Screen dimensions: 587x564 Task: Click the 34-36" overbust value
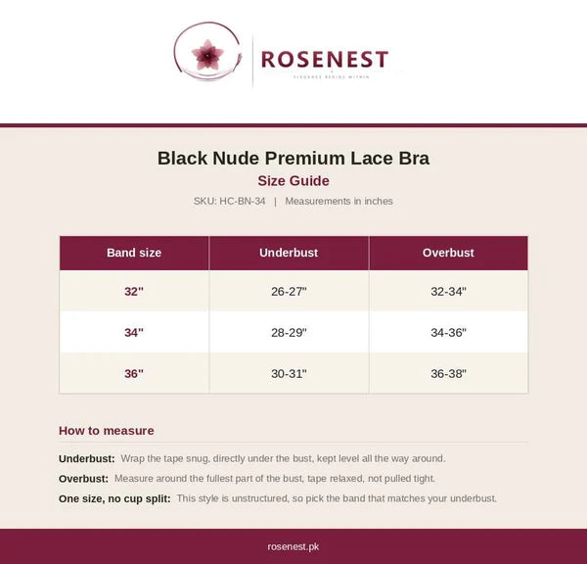tap(448, 332)
